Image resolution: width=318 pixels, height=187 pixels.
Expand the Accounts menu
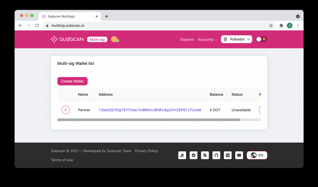207,40
